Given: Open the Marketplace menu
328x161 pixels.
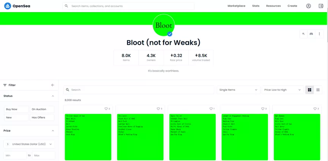Looking at the screenshot, I should 236,6.
